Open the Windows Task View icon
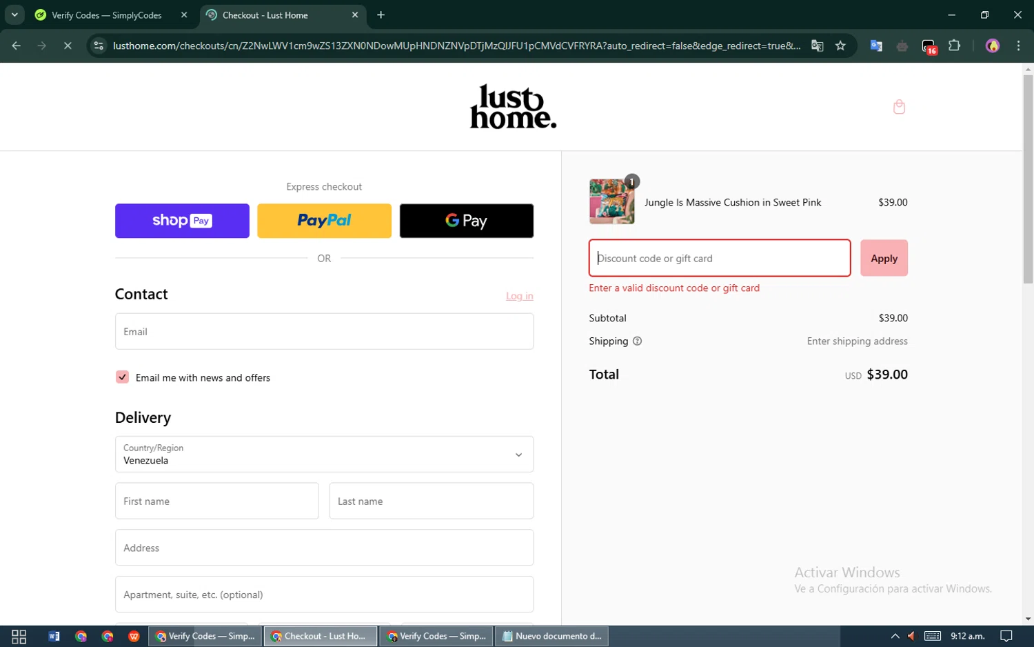Screen dimensions: 1034x647 19,636
